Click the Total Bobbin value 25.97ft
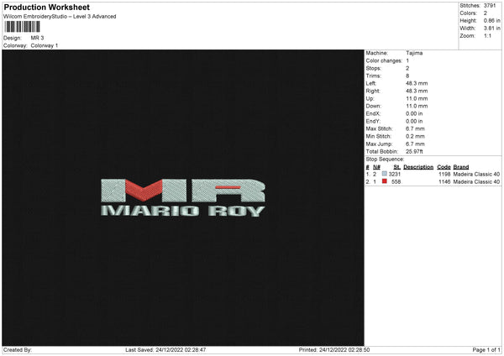The image size is (504, 356). (x=414, y=151)
